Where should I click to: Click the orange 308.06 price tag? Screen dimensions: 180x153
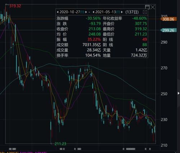click(168, 19)
